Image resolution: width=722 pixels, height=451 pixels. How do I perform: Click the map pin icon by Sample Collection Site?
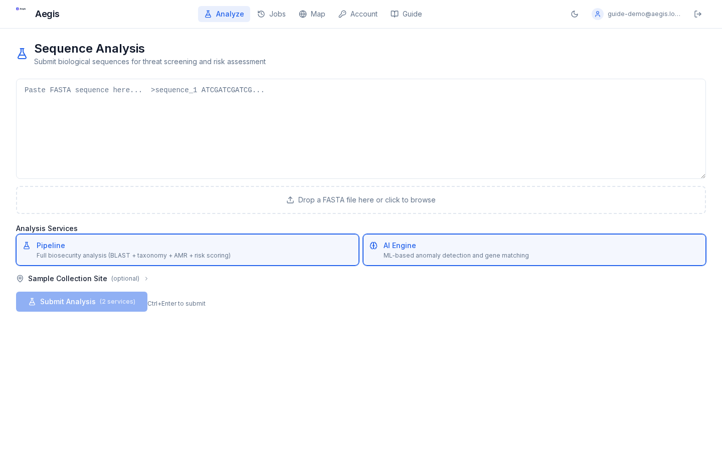[x=20, y=279]
